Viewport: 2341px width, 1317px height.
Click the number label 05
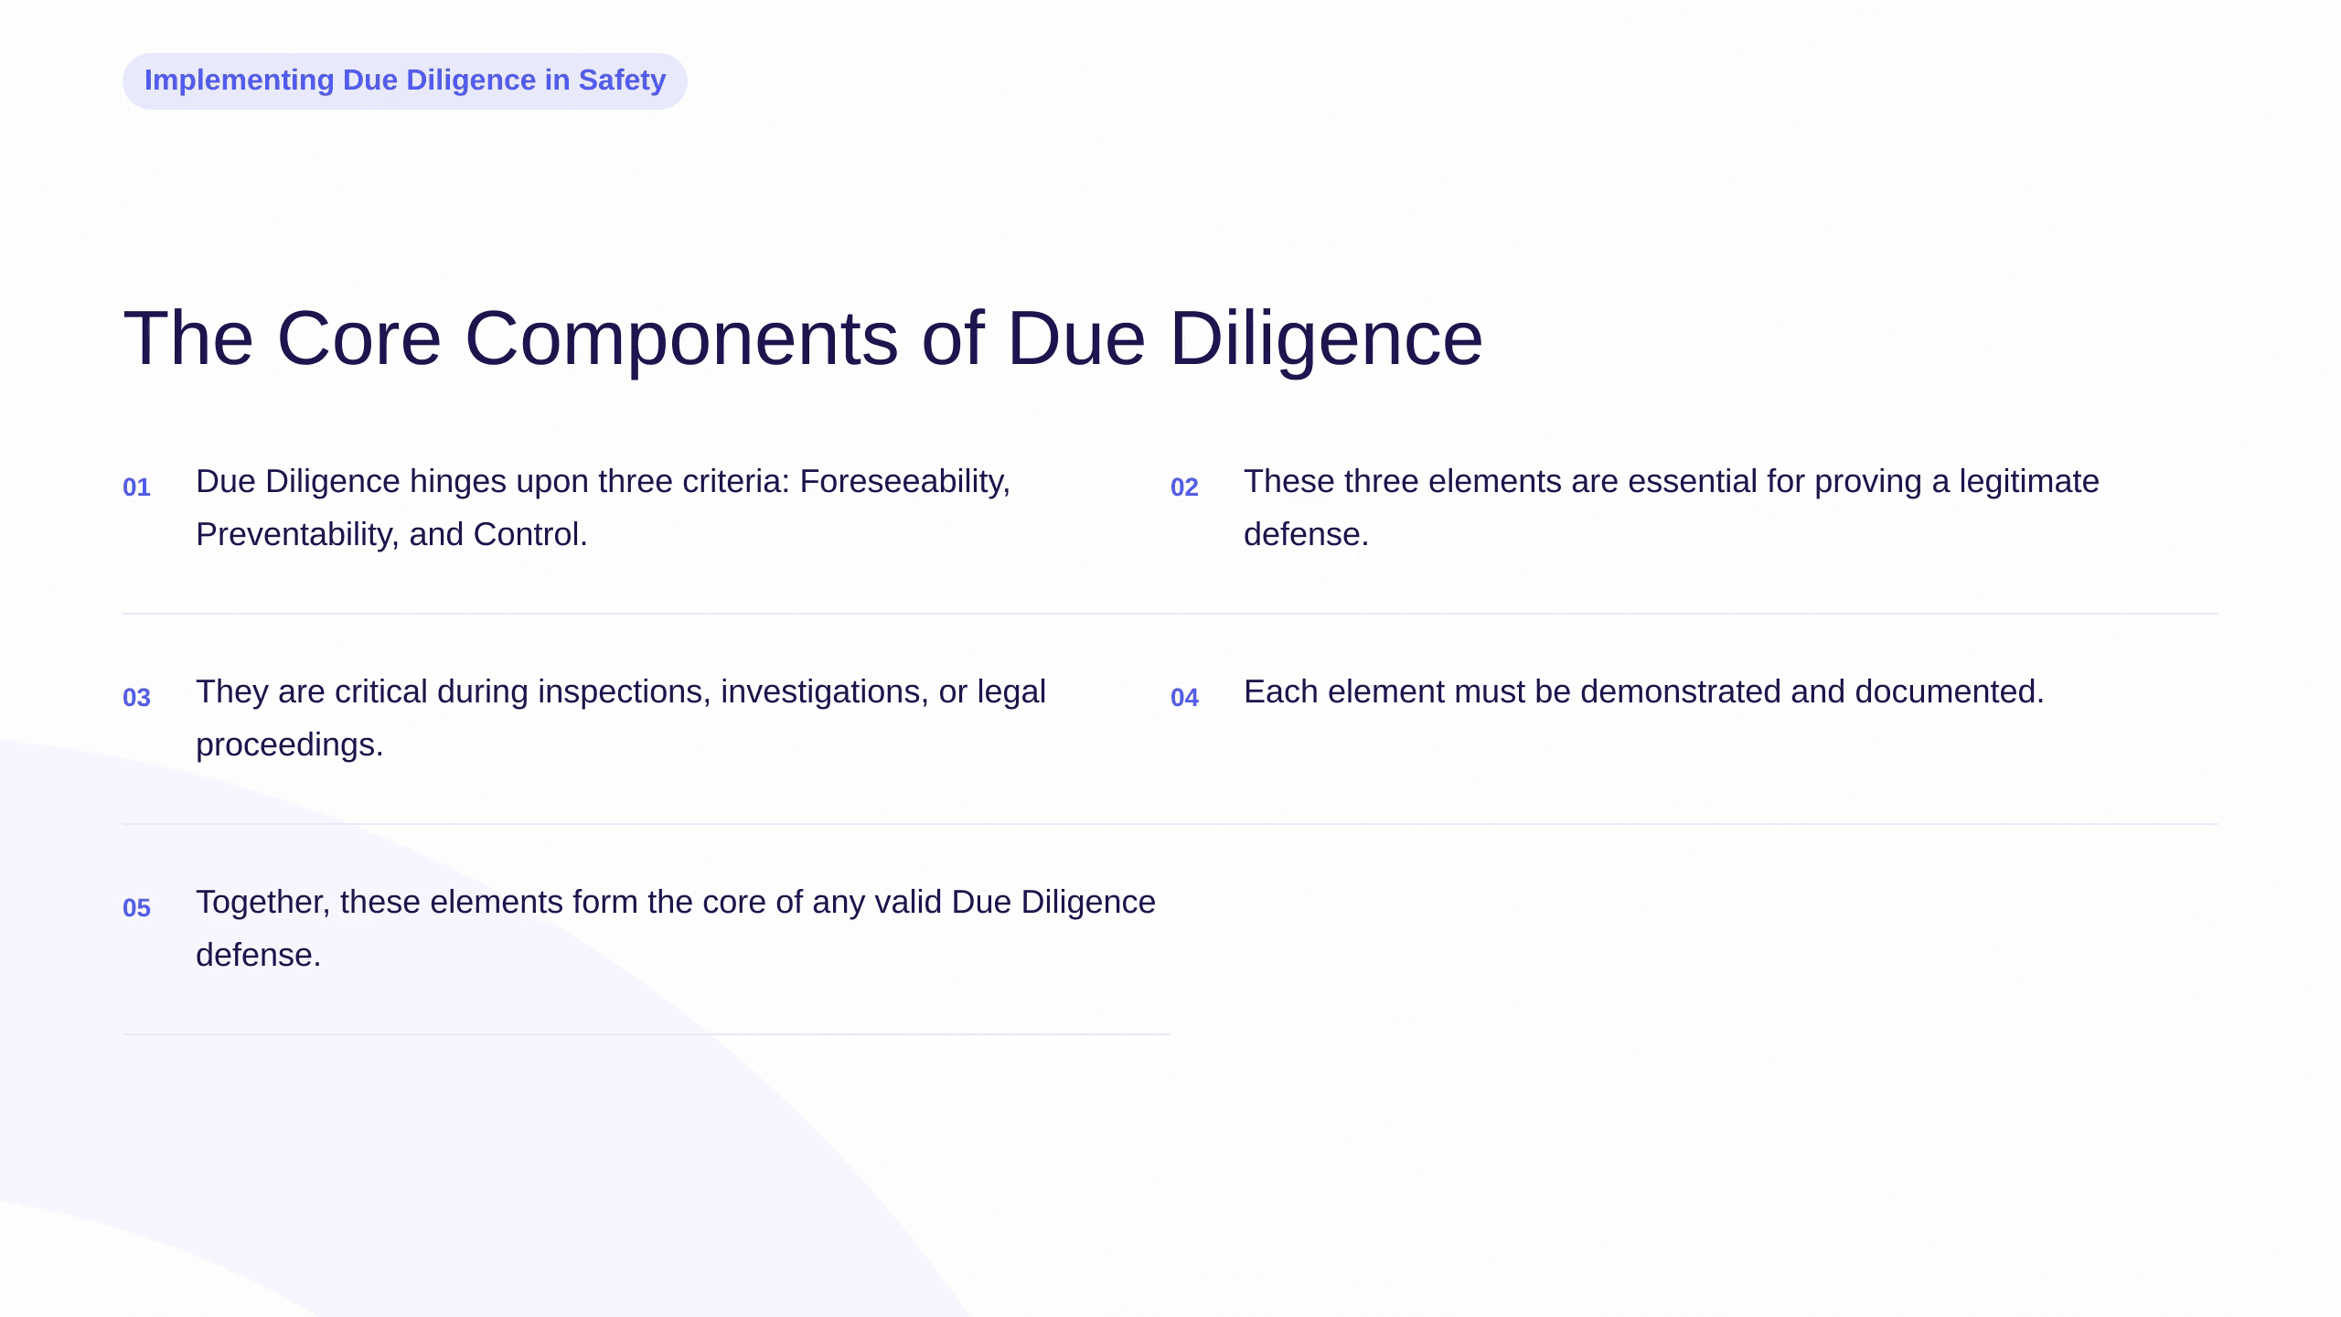point(136,908)
